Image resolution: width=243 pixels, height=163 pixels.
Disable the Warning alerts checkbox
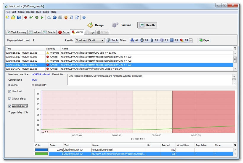click(x=10, y=106)
